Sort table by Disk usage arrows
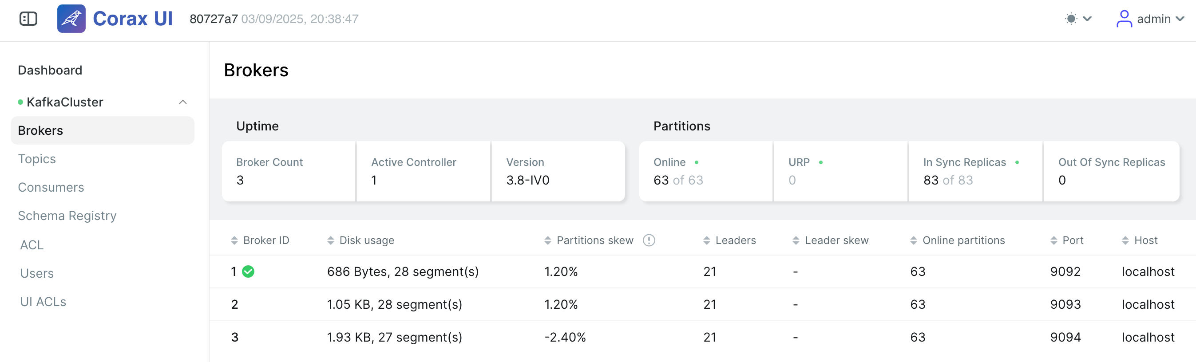 coord(331,240)
